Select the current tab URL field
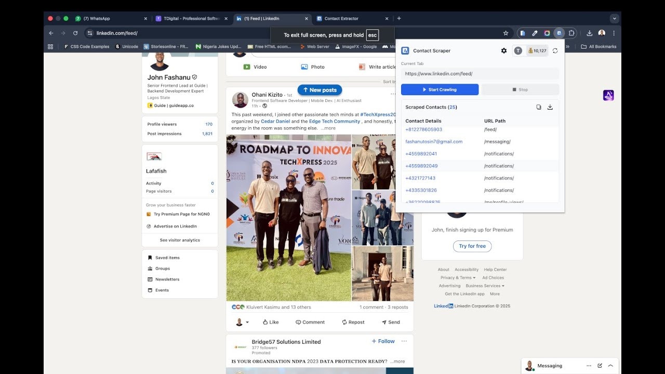Screen dimensions: 665x374 480,74
